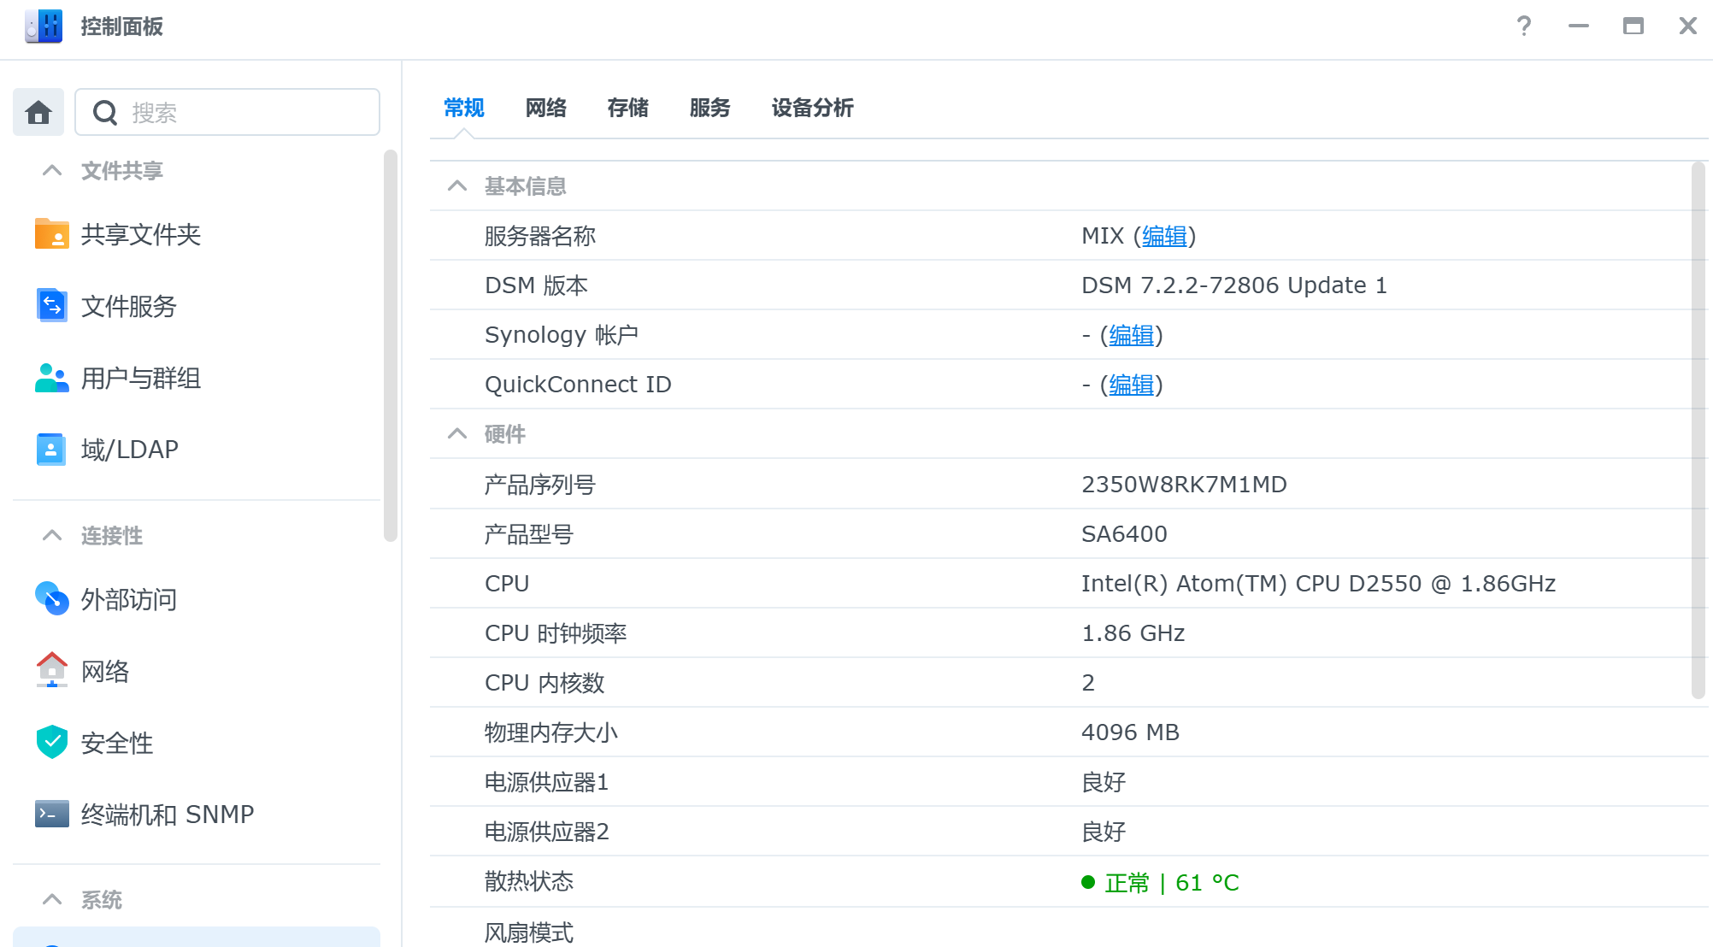Viewport: 1713px width, 947px height.
Task: Click the 正常 | 61 °C thermal status
Action: pyautogui.click(x=1160, y=883)
